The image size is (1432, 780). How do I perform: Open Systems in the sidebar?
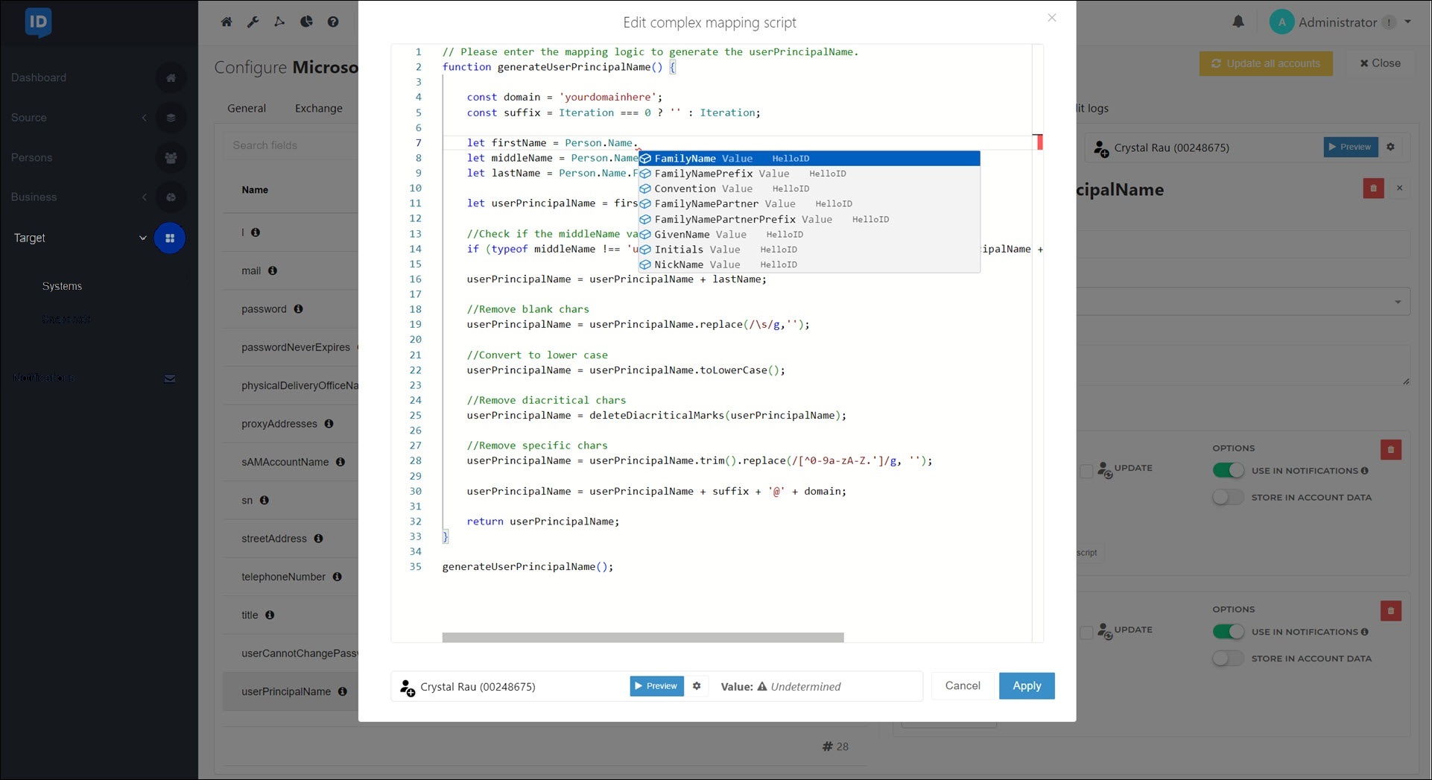(x=62, y=286)
